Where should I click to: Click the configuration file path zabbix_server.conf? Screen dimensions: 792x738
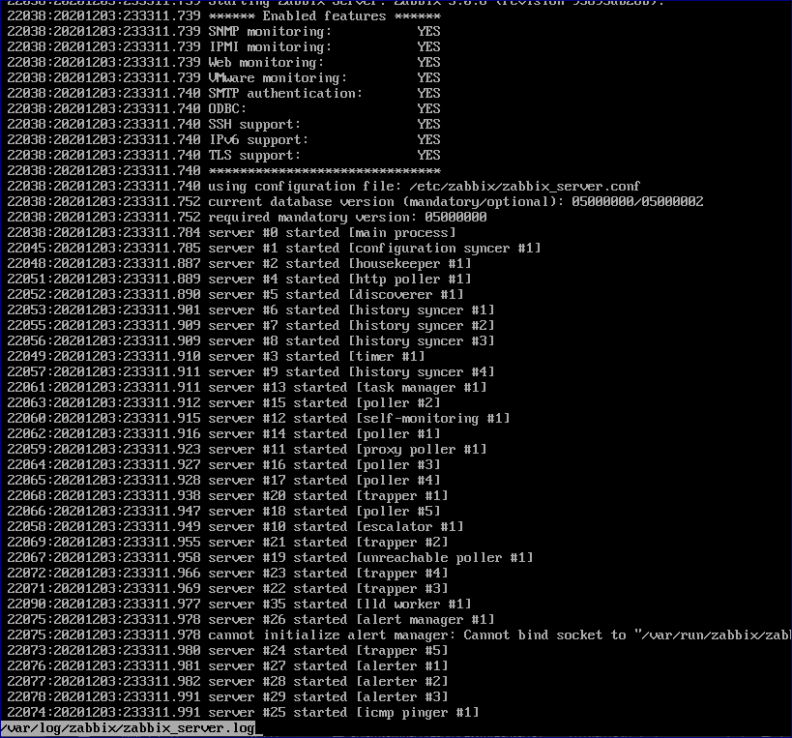pyautogui.click(x=524, y=187)
